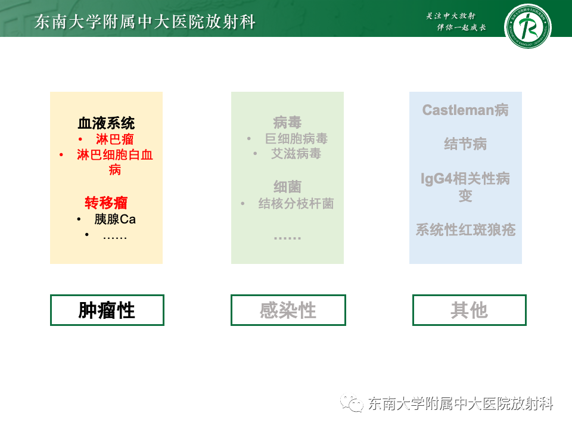Screen dimensions: 572x429
Task: Click the slogan text 关注中大放射
Action: click(x=450, y=15)
